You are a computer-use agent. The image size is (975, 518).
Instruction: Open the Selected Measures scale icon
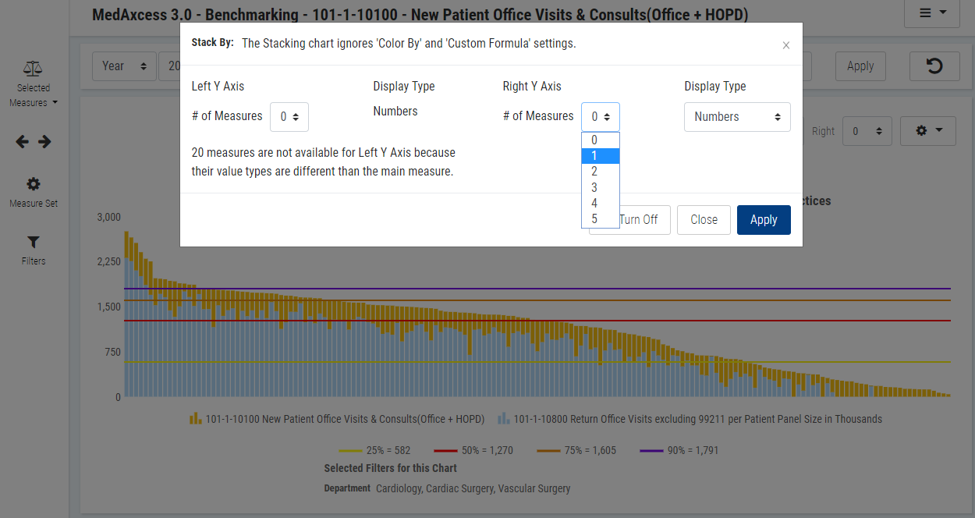(x=34, y=70)
